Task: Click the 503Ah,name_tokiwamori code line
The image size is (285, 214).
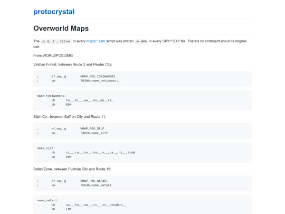Action: (99, 81)
